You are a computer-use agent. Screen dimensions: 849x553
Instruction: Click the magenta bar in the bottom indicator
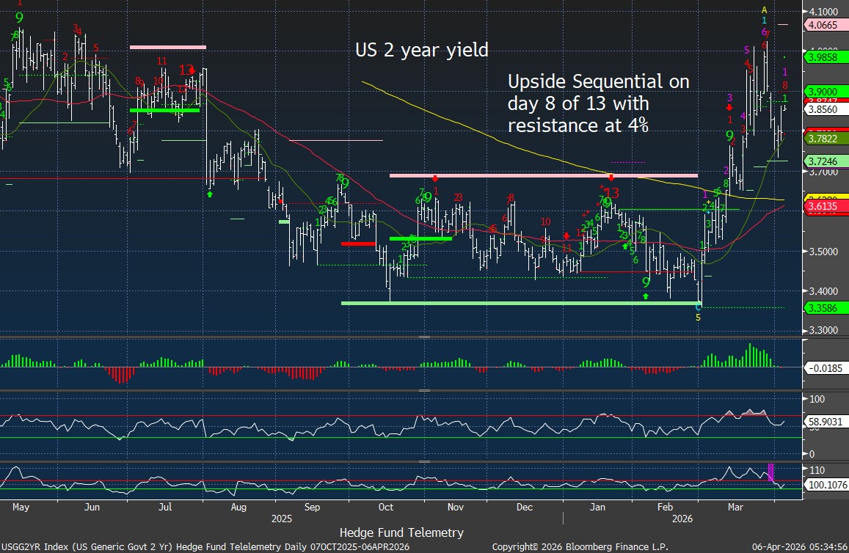pyautogui.click(x=770, y=472)
